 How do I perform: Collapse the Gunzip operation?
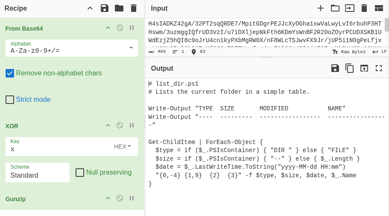tap(108, 198)
